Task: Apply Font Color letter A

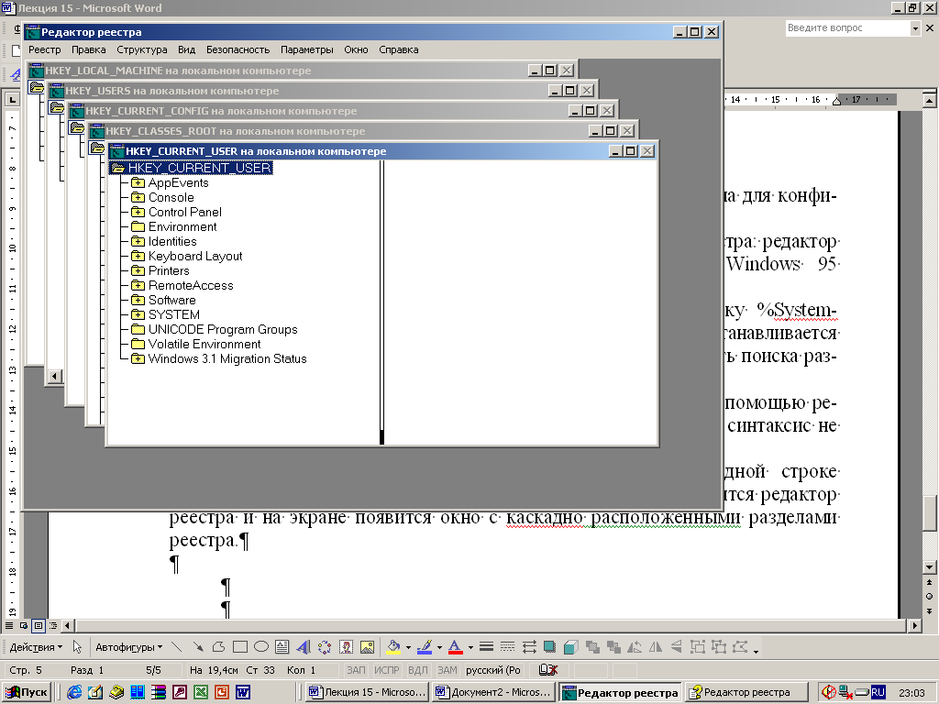Action: [455, 647]
